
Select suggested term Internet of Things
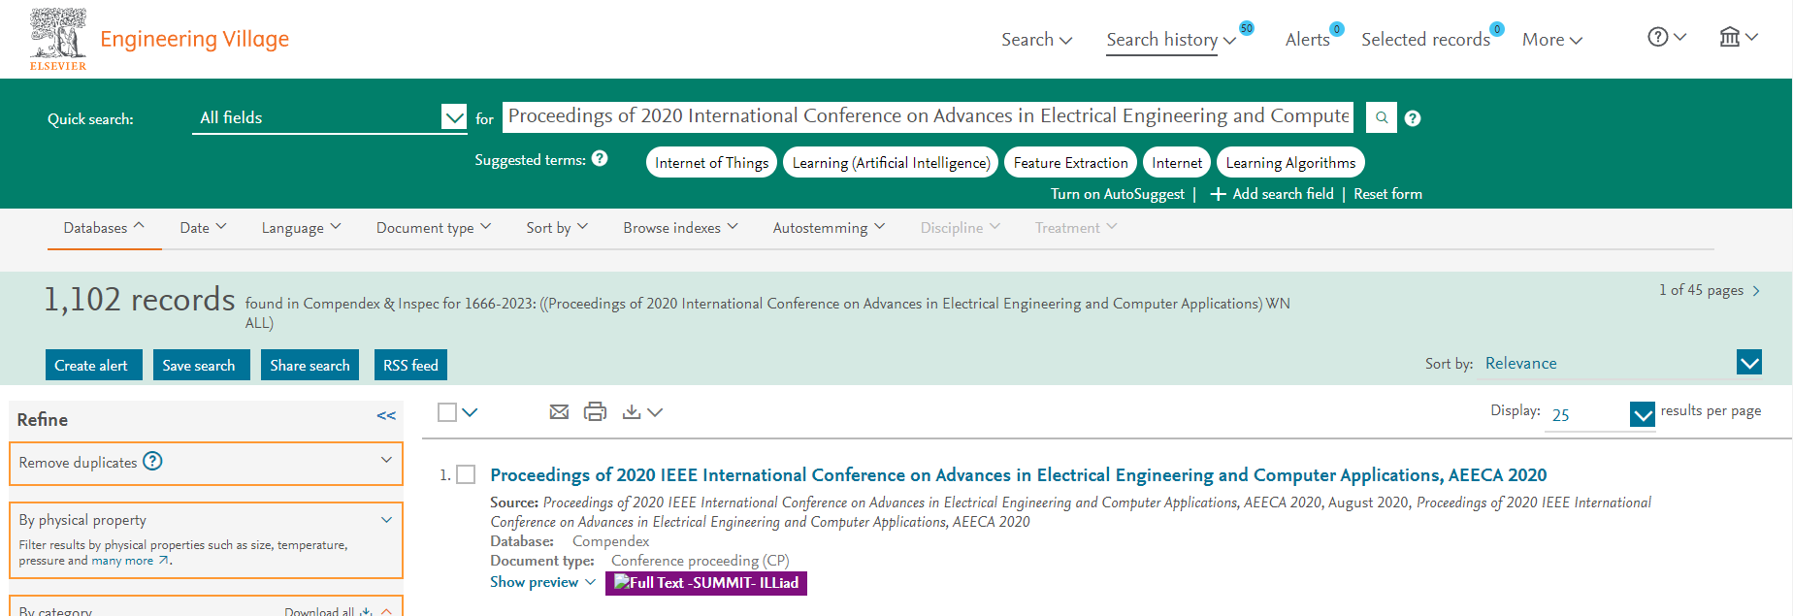point(711,162)
